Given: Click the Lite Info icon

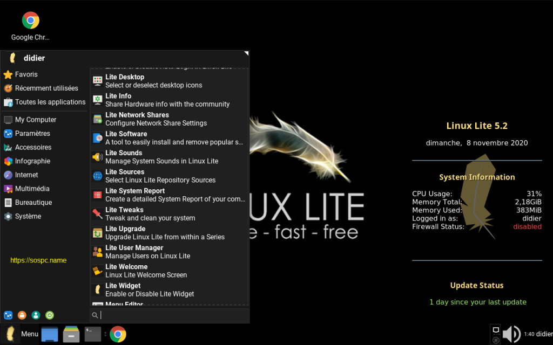Looking at the screenshot, I should 98,100.
